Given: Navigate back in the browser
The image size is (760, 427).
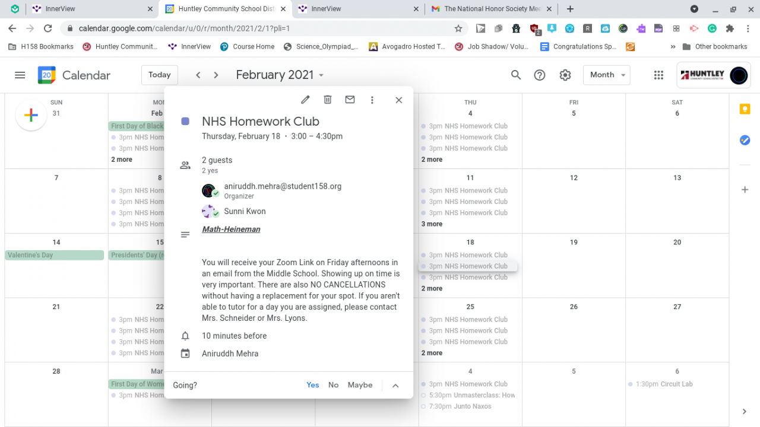Looking at the screenshot, I should click(12, 28).
